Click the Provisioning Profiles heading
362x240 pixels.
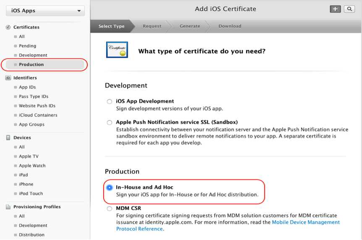tap(37, 207)
